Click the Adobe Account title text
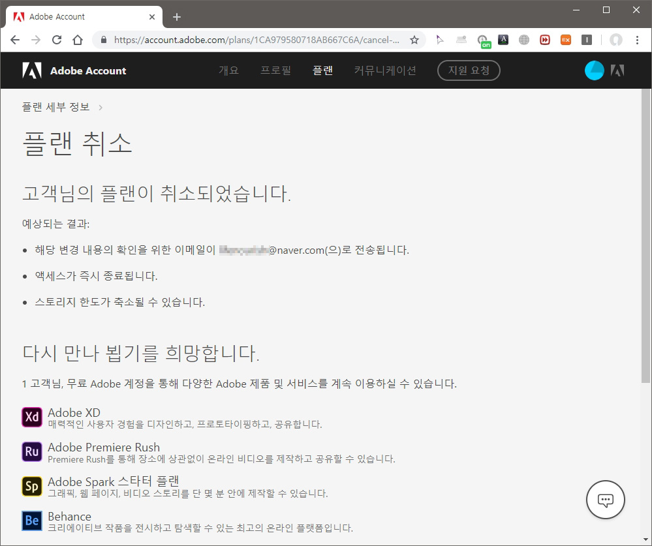This screenshot has height=546, width=652. click(x=88, y=70)
